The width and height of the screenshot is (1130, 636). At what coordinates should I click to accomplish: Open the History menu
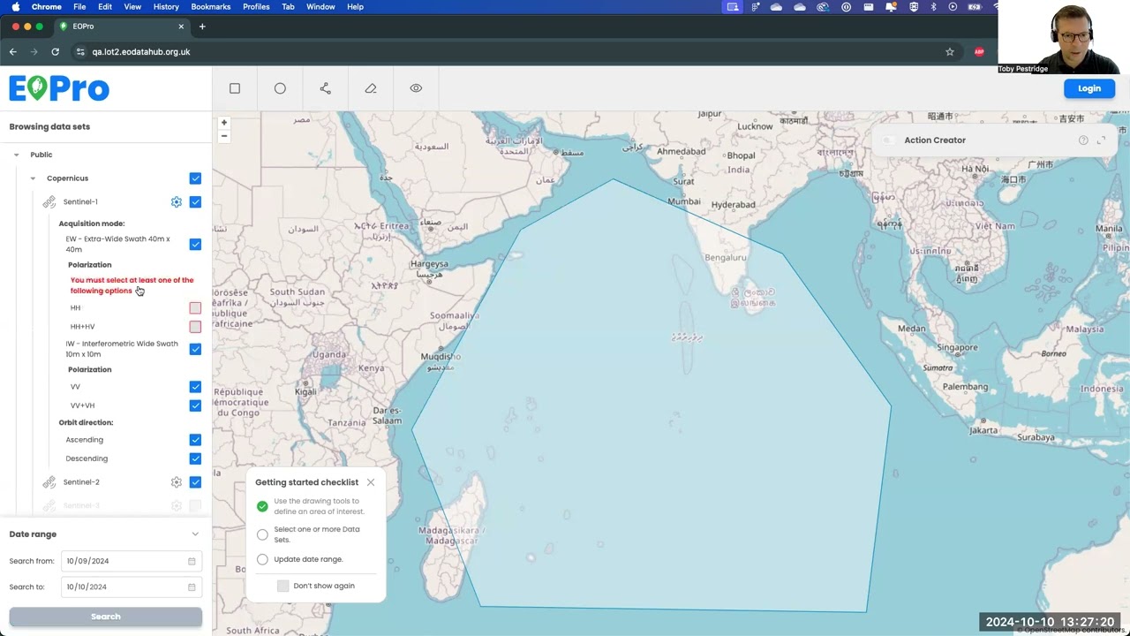[x=166, y=7]
